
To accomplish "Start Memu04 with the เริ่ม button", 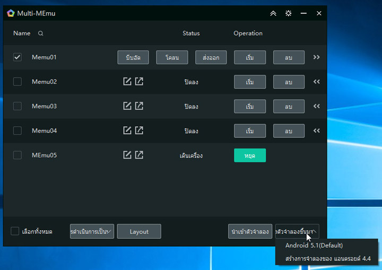I will click(250, 131).
